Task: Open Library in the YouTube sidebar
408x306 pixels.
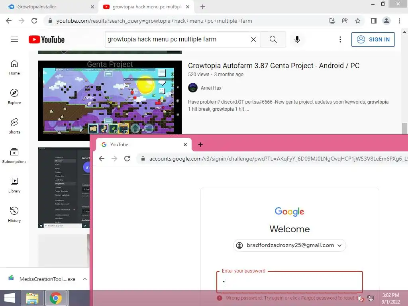Action: (x=14, y=185)
